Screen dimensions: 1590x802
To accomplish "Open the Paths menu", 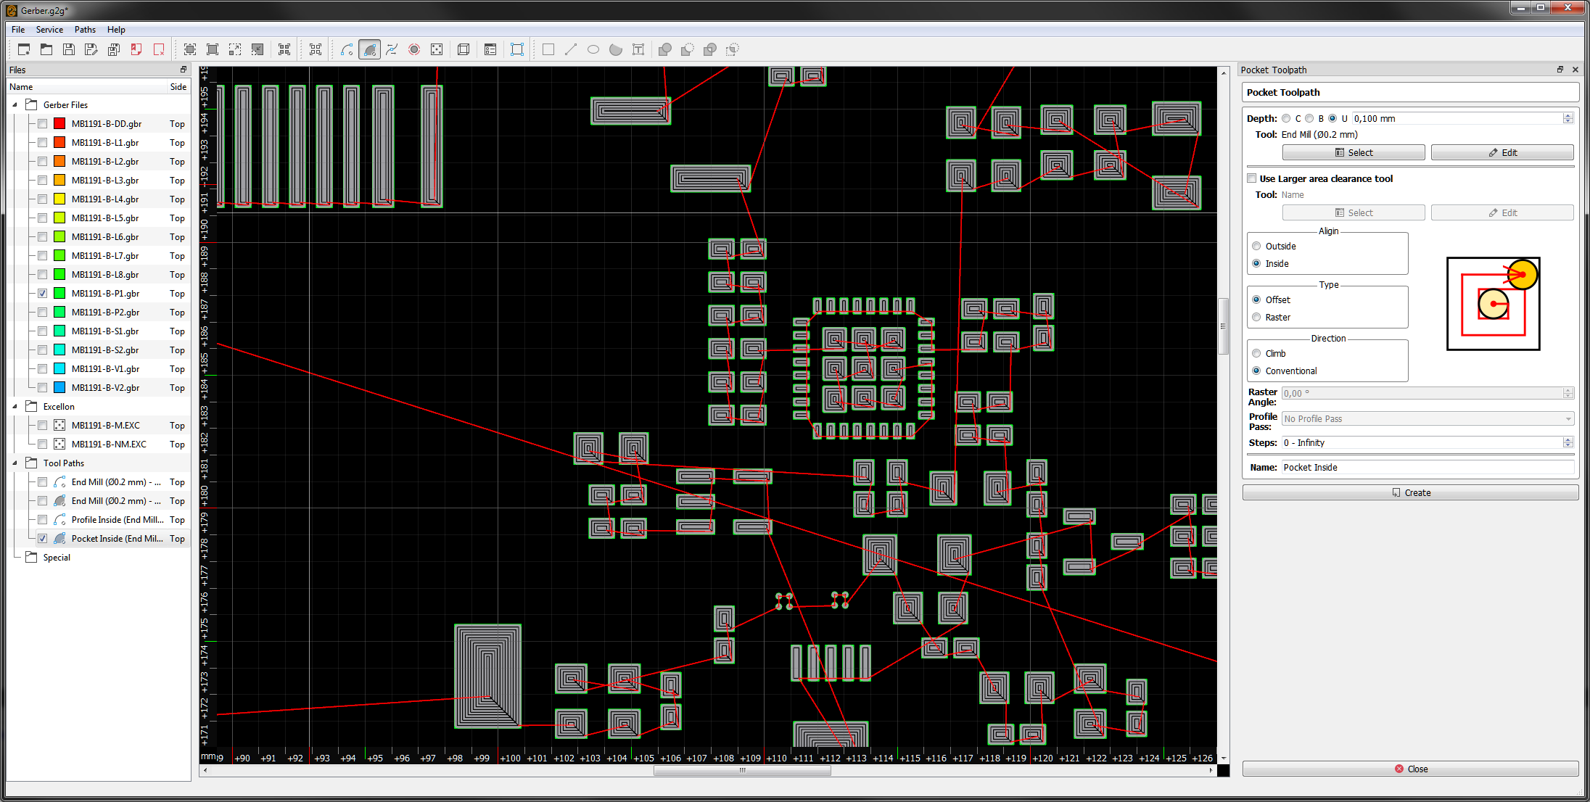I will (85, 30).
